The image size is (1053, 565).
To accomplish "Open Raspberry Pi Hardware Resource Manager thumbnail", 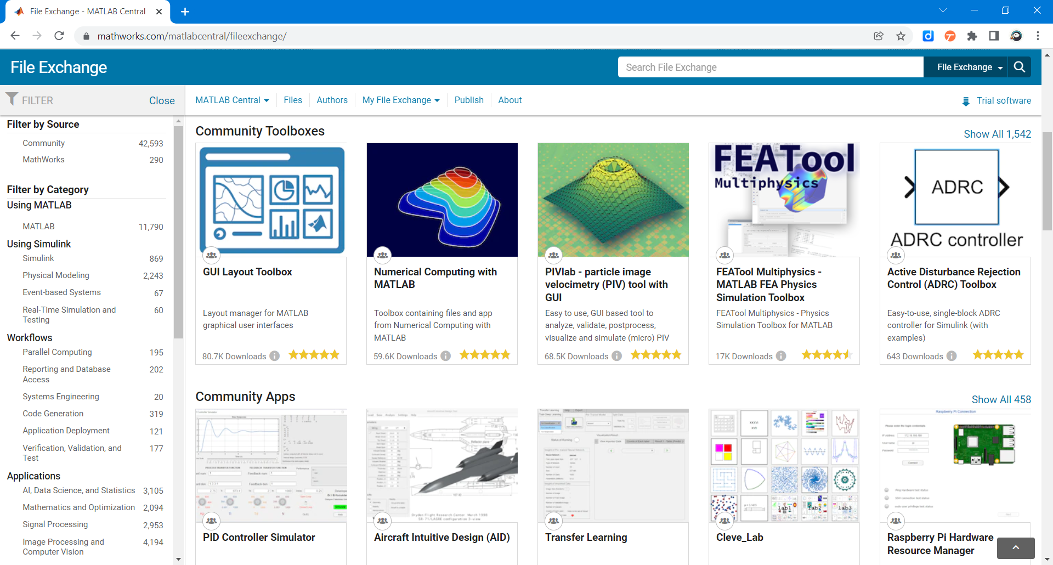I will [x=955, y=465].
